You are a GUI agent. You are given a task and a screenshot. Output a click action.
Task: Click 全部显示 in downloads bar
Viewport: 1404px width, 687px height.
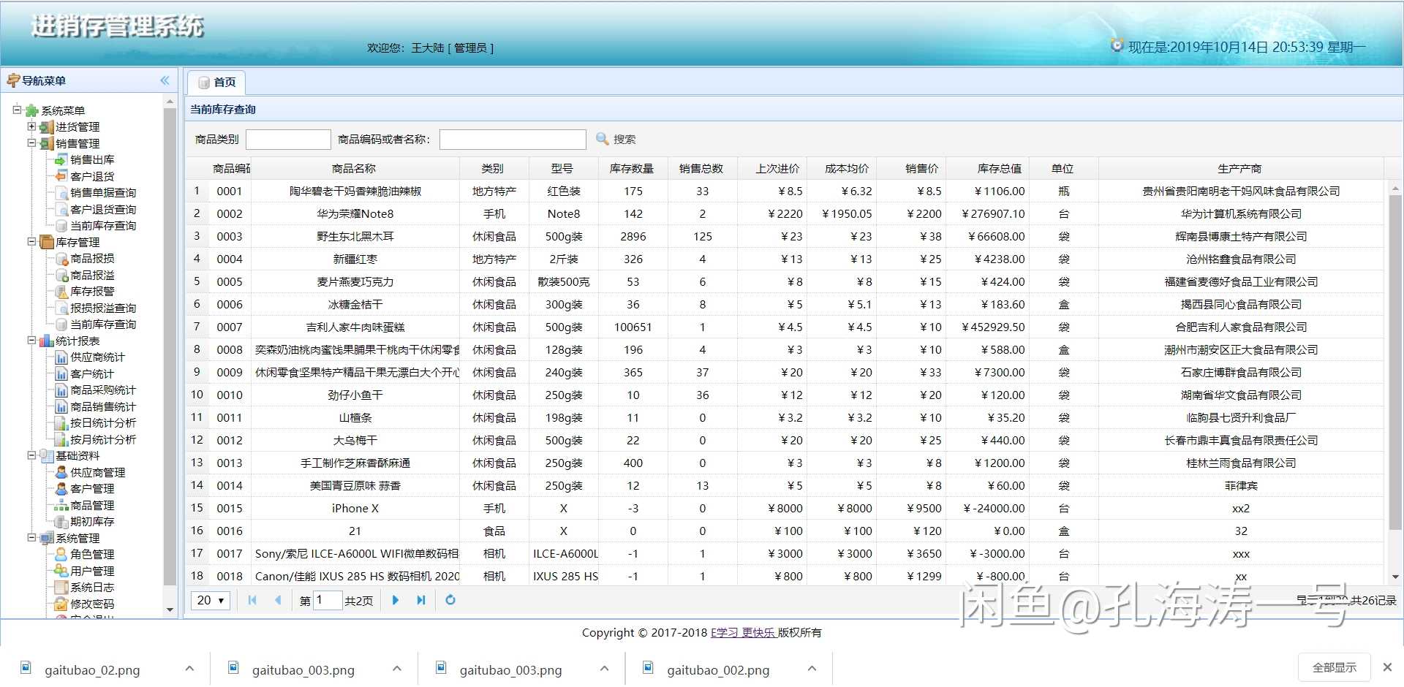pyautogui.click(x=1334, y=667)
